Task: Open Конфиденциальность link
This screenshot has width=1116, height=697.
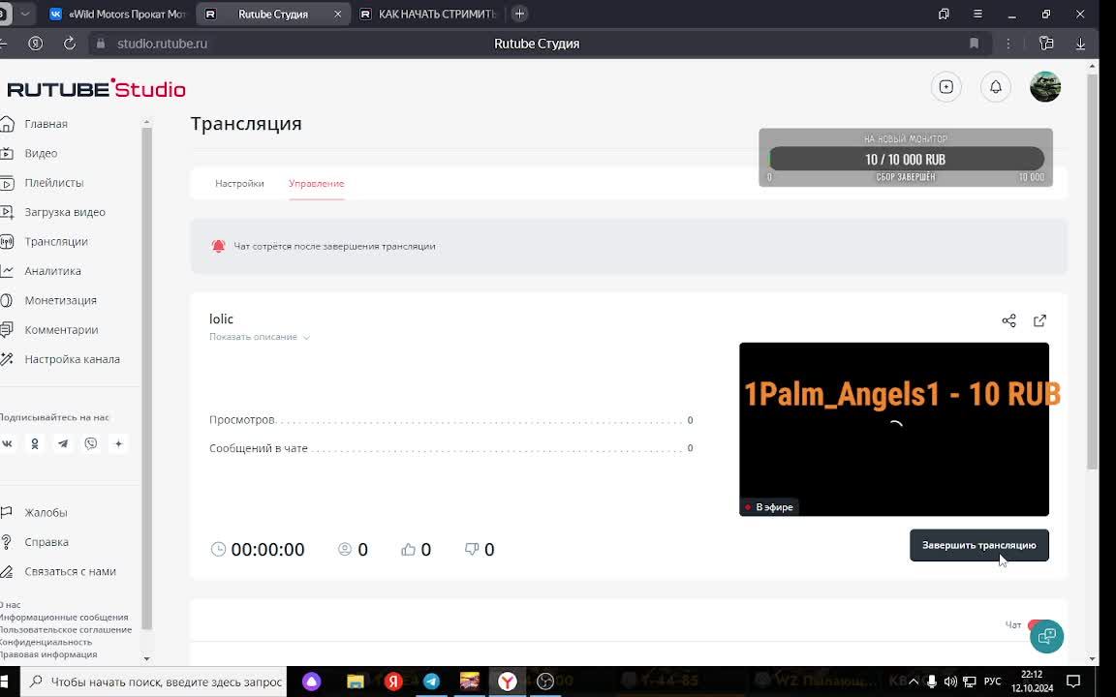Action: pos(46,642)
